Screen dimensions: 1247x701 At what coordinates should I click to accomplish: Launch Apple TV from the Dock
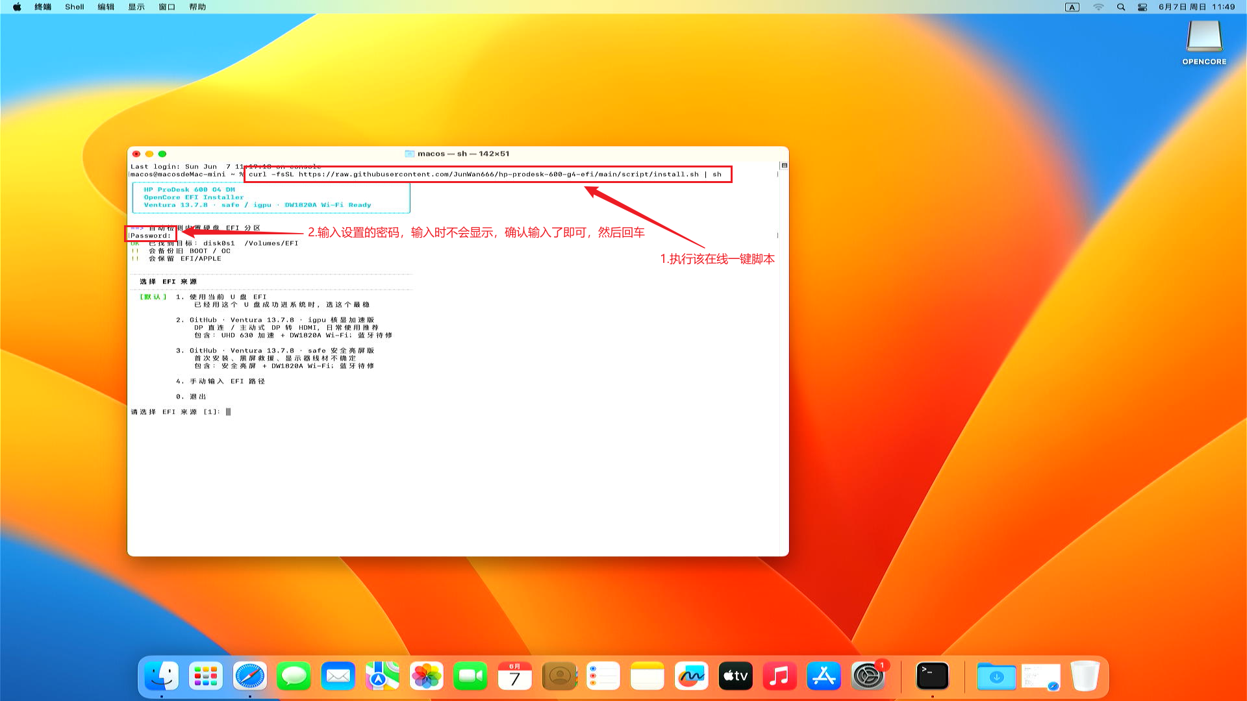(735, 676)
